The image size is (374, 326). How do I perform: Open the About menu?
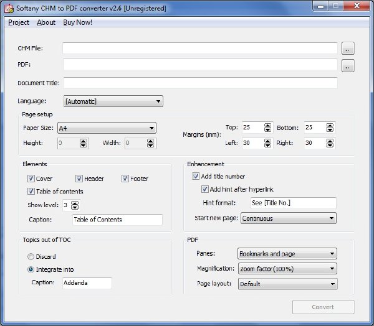(46, 22)
